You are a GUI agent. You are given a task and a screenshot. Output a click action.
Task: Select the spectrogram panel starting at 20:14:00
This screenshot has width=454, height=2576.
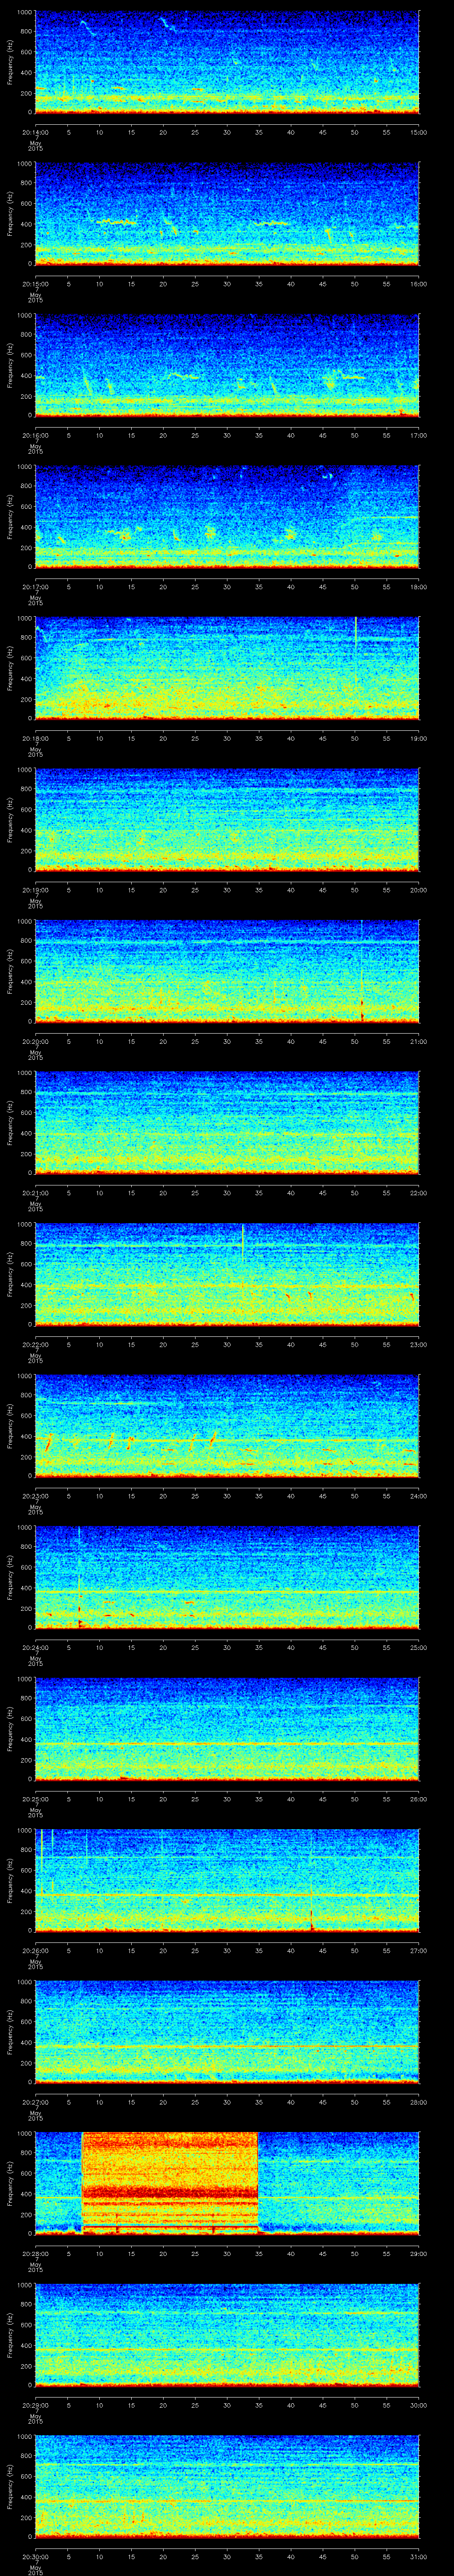pyautogui.click(x=227, y=62)
